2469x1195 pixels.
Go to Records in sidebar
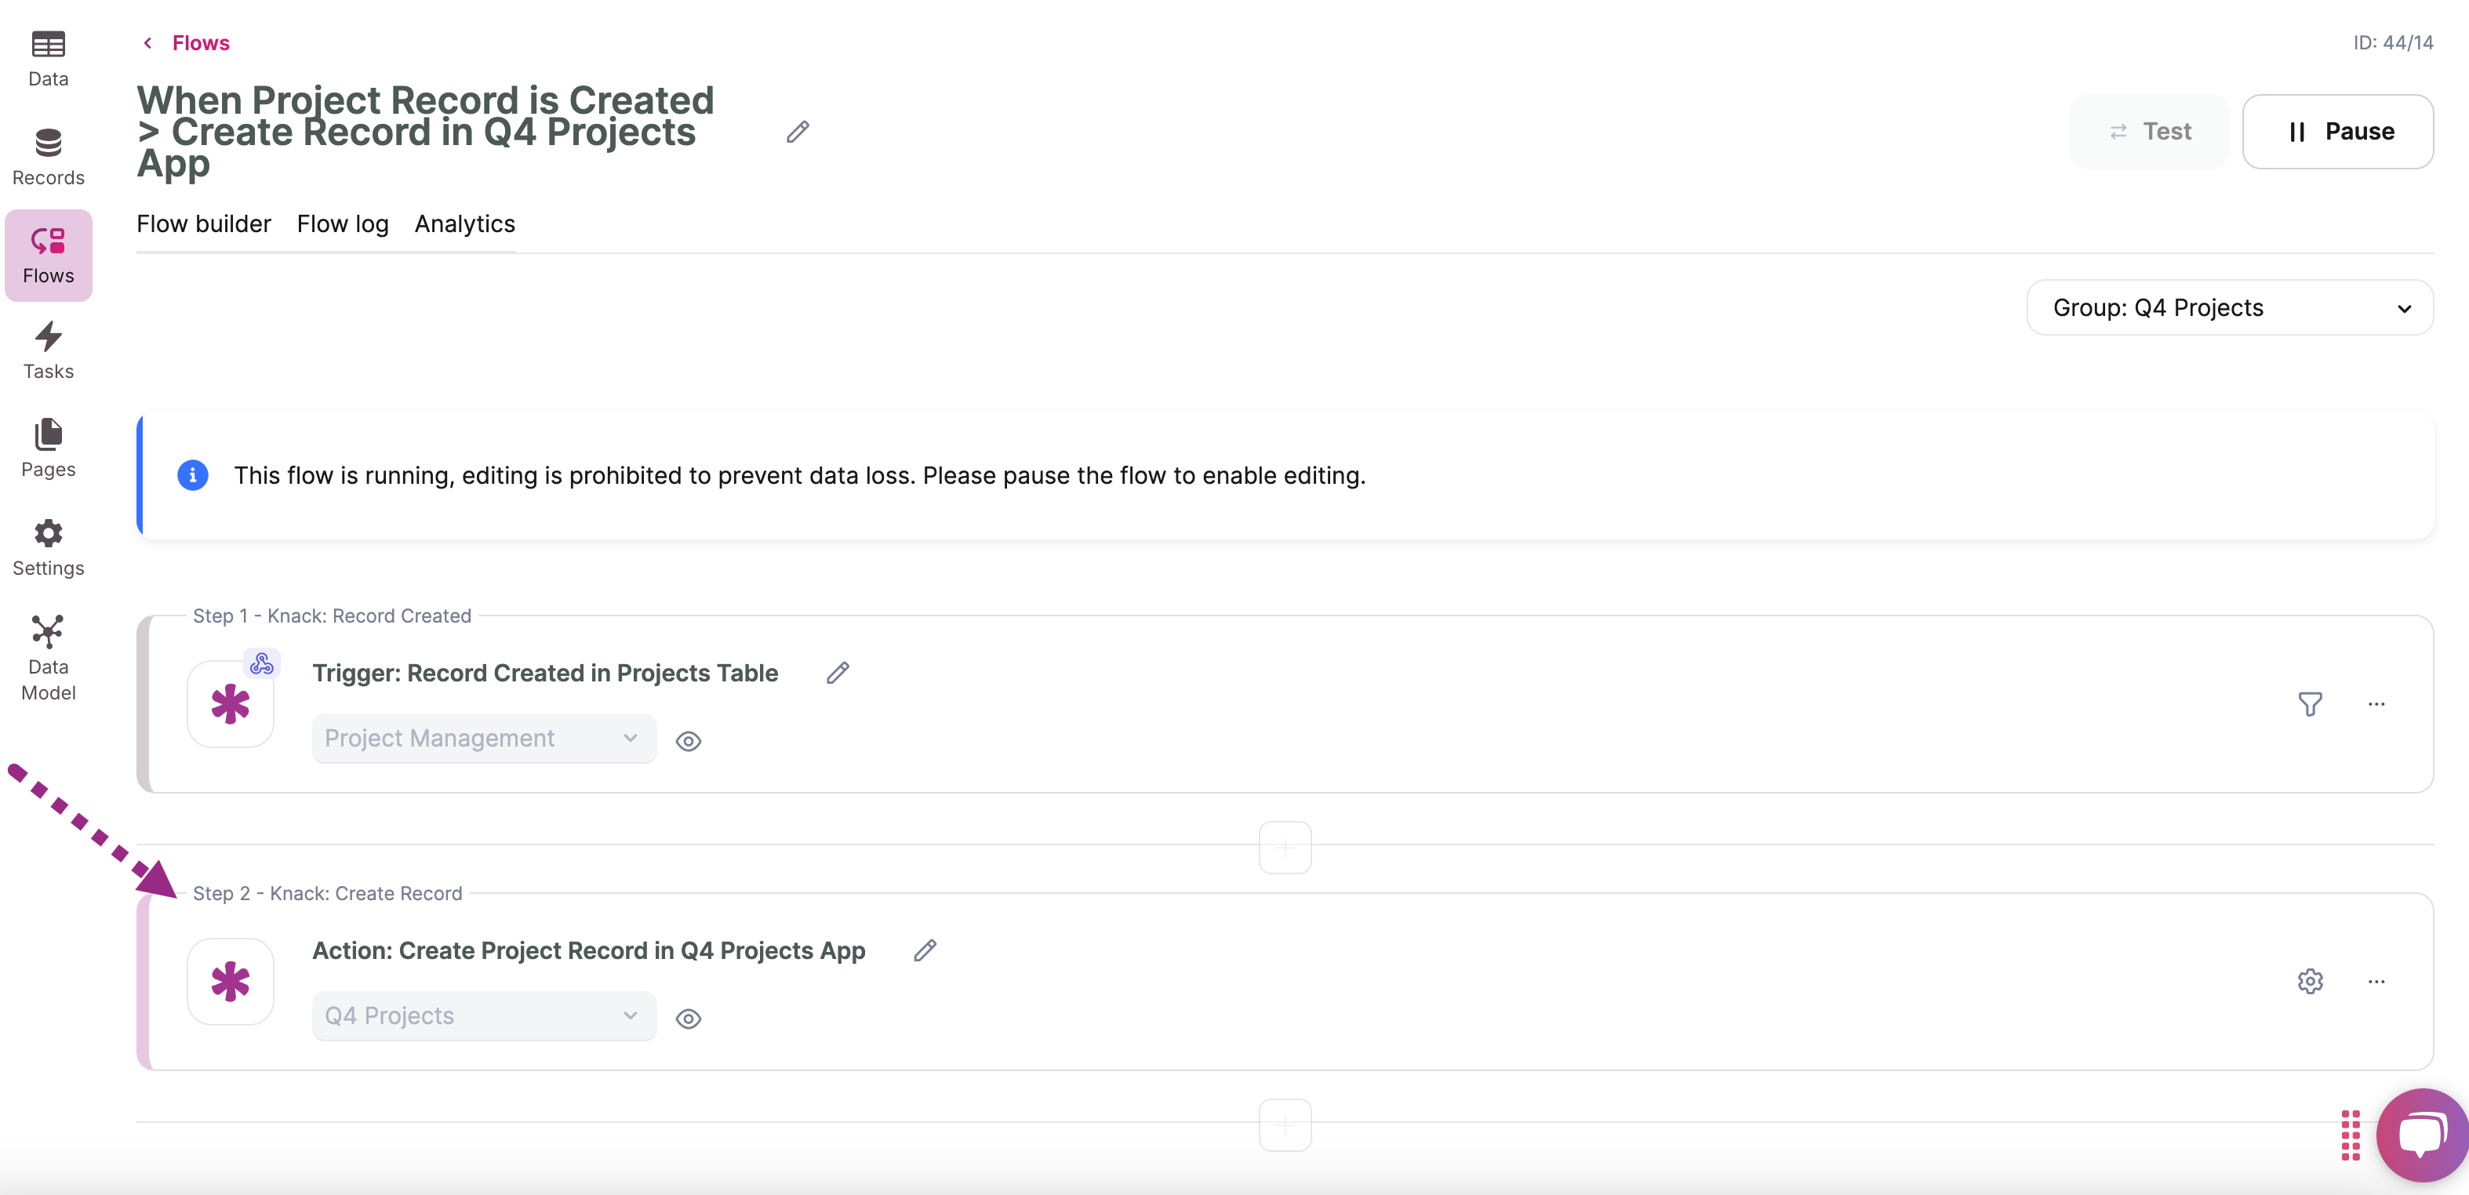click(48, 157)
